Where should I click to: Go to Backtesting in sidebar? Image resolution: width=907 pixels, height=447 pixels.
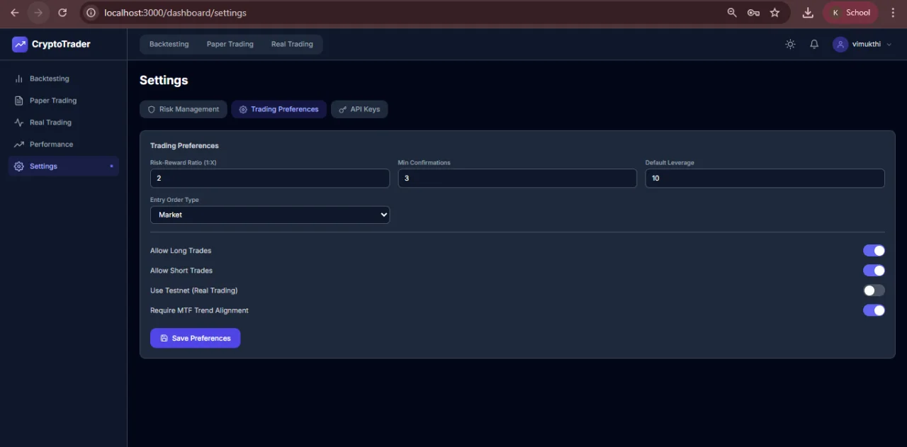(x=64, y=79)
